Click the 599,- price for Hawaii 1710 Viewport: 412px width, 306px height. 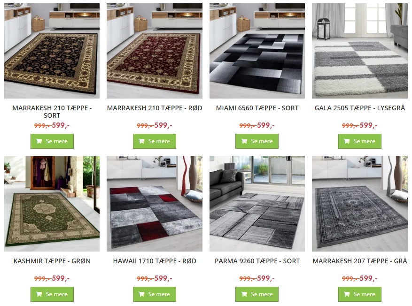pos(163,278)
